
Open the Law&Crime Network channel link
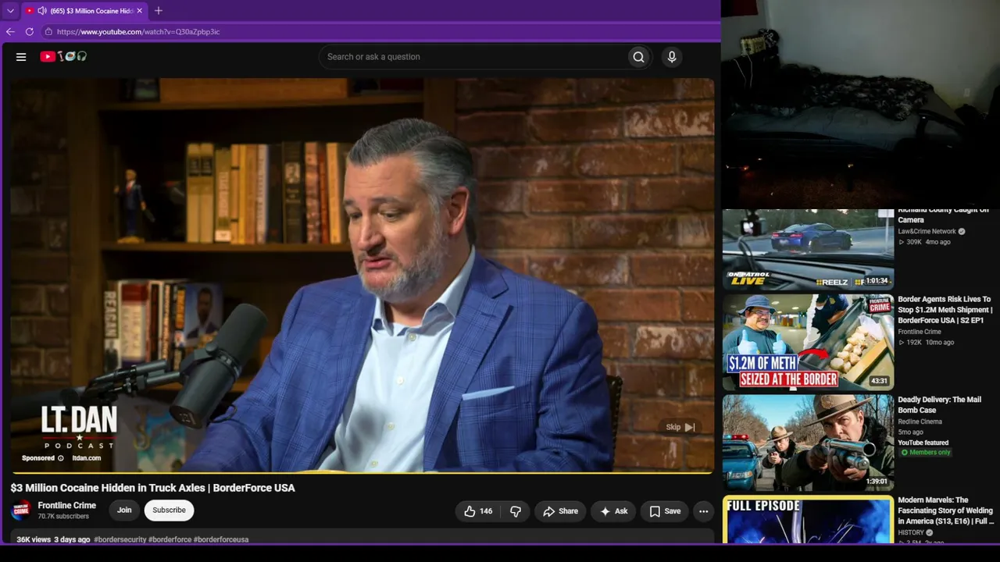click(927, 232)
